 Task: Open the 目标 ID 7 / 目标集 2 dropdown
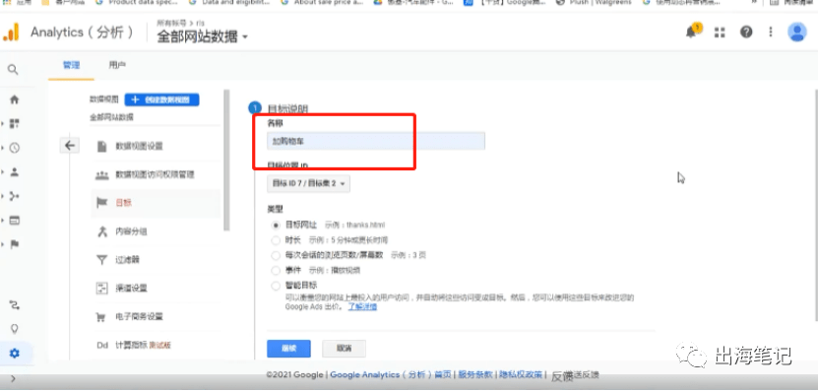point(308,184)
